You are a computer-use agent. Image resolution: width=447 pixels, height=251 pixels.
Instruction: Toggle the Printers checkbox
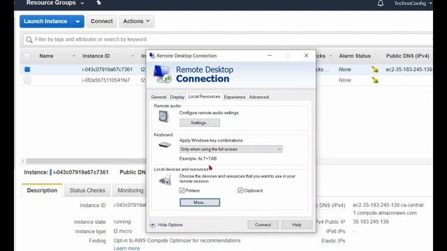click(182, 190)
